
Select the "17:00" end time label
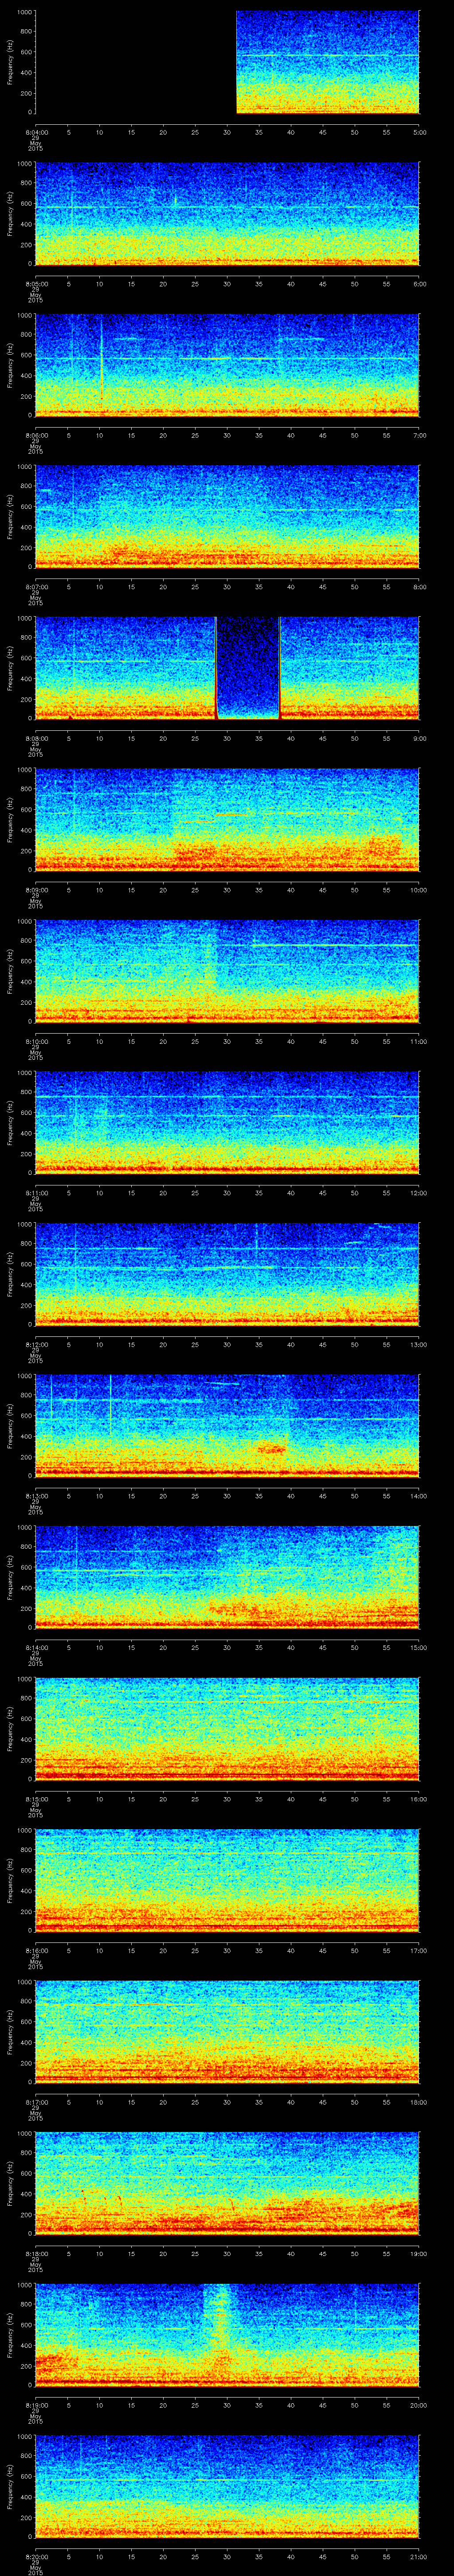(x=419, y=1950)
